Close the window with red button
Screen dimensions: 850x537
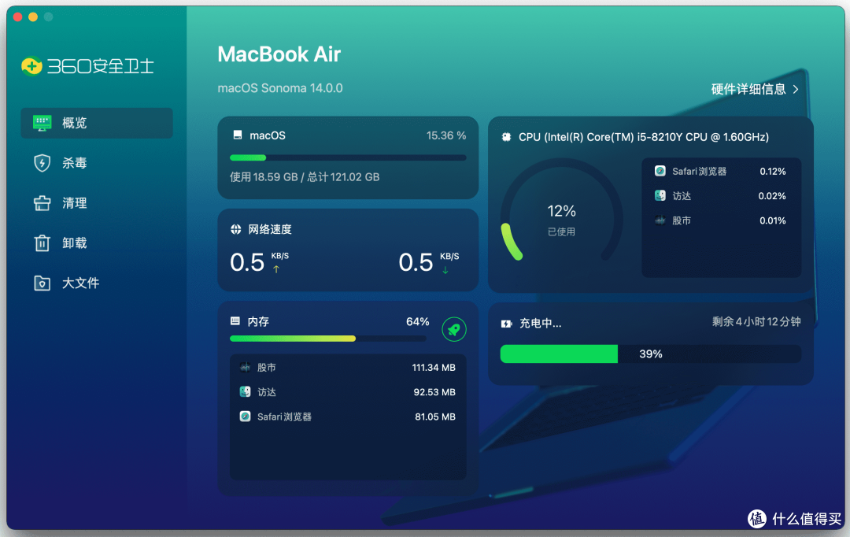click(17, 17)
